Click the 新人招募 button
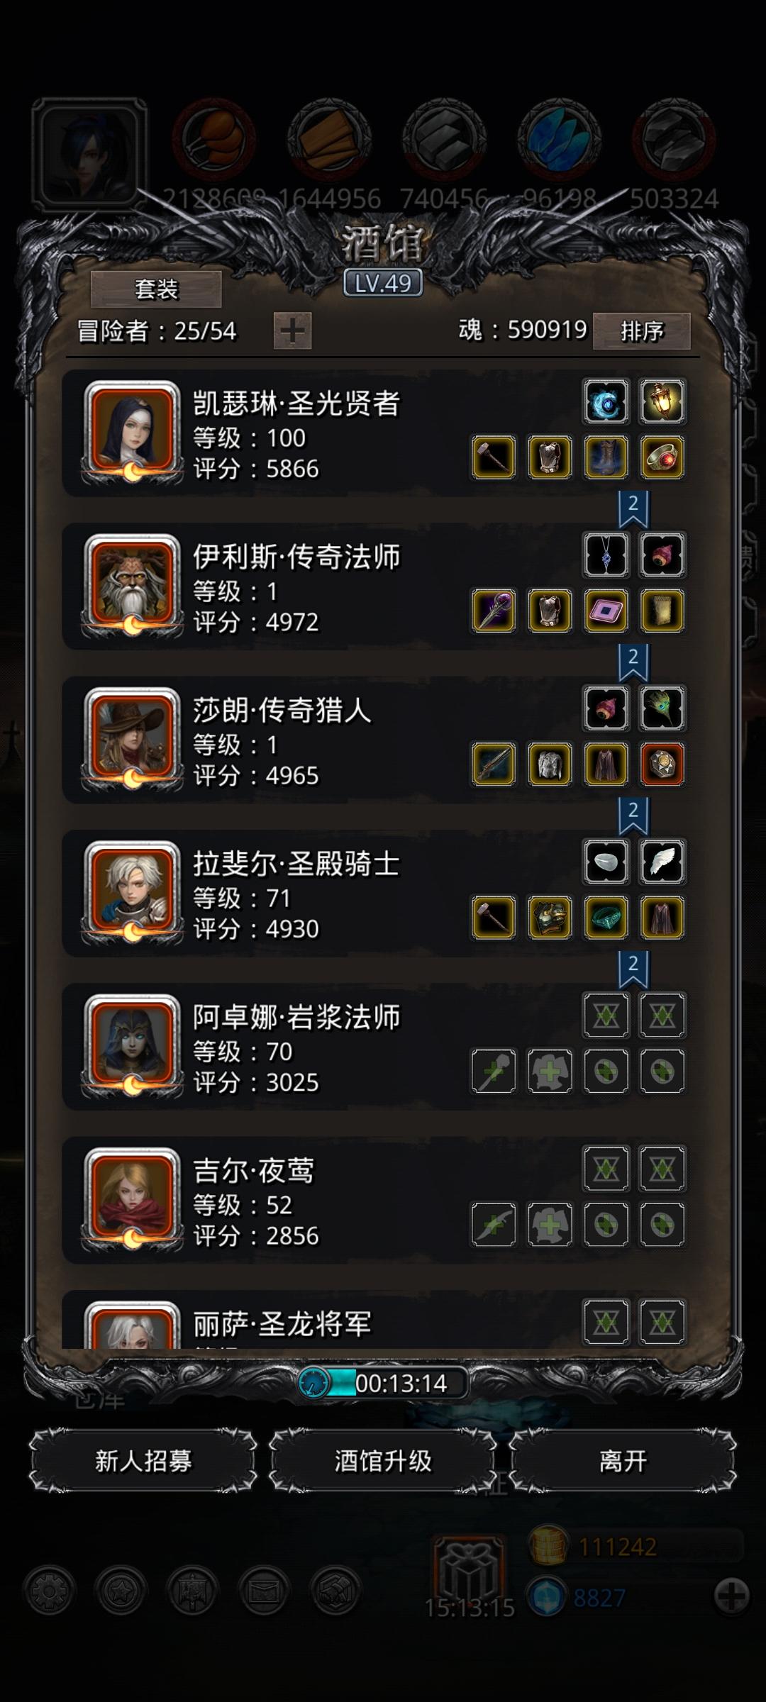Screen dimensions: 766x1702 [143, 1461]
